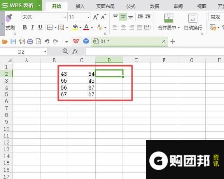This screenshot has width=224, height=179.
Task: Open the Name Box D2 dropdown arrow
Action: point(45,52)
